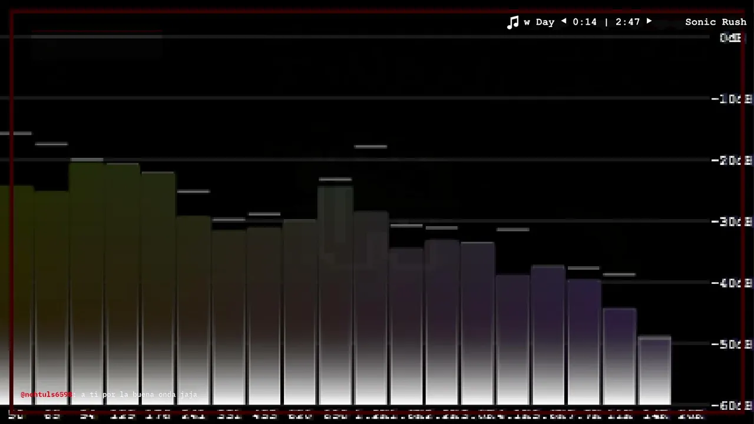
Task: Click the music note icon
Action: [513, 22]
